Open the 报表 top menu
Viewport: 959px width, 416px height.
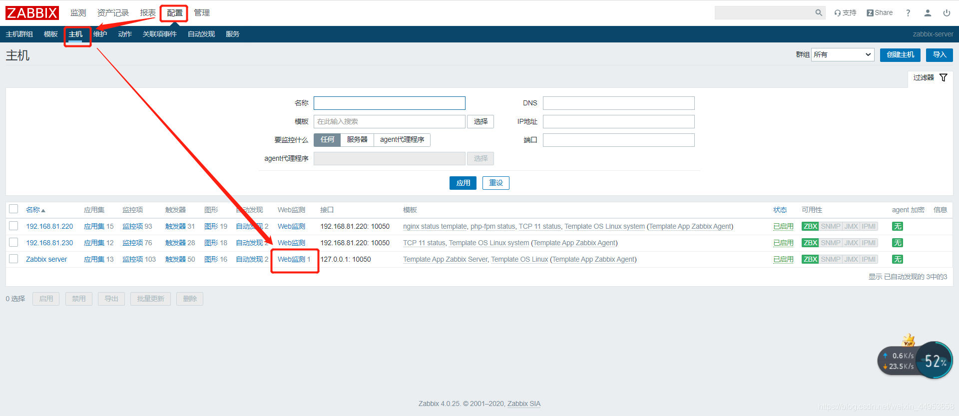pos(148,13)
